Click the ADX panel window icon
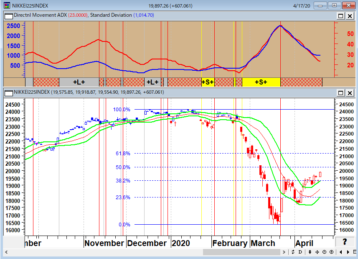358x259 pixels. coord(9,16)
